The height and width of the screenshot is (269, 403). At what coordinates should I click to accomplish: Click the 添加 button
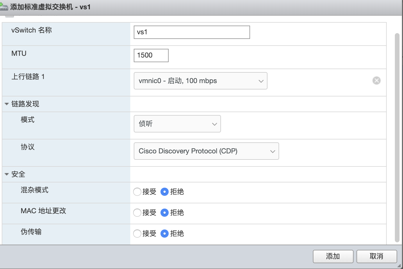[x=333, y=257]
